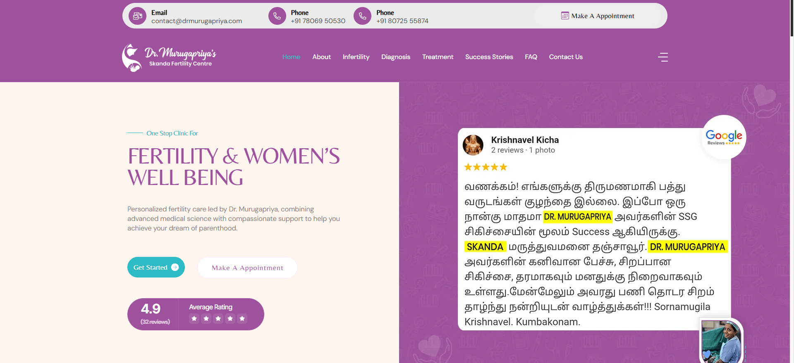Click contact@drmurugapriya.com email address

pyautogui.click(x=196, y=21)
